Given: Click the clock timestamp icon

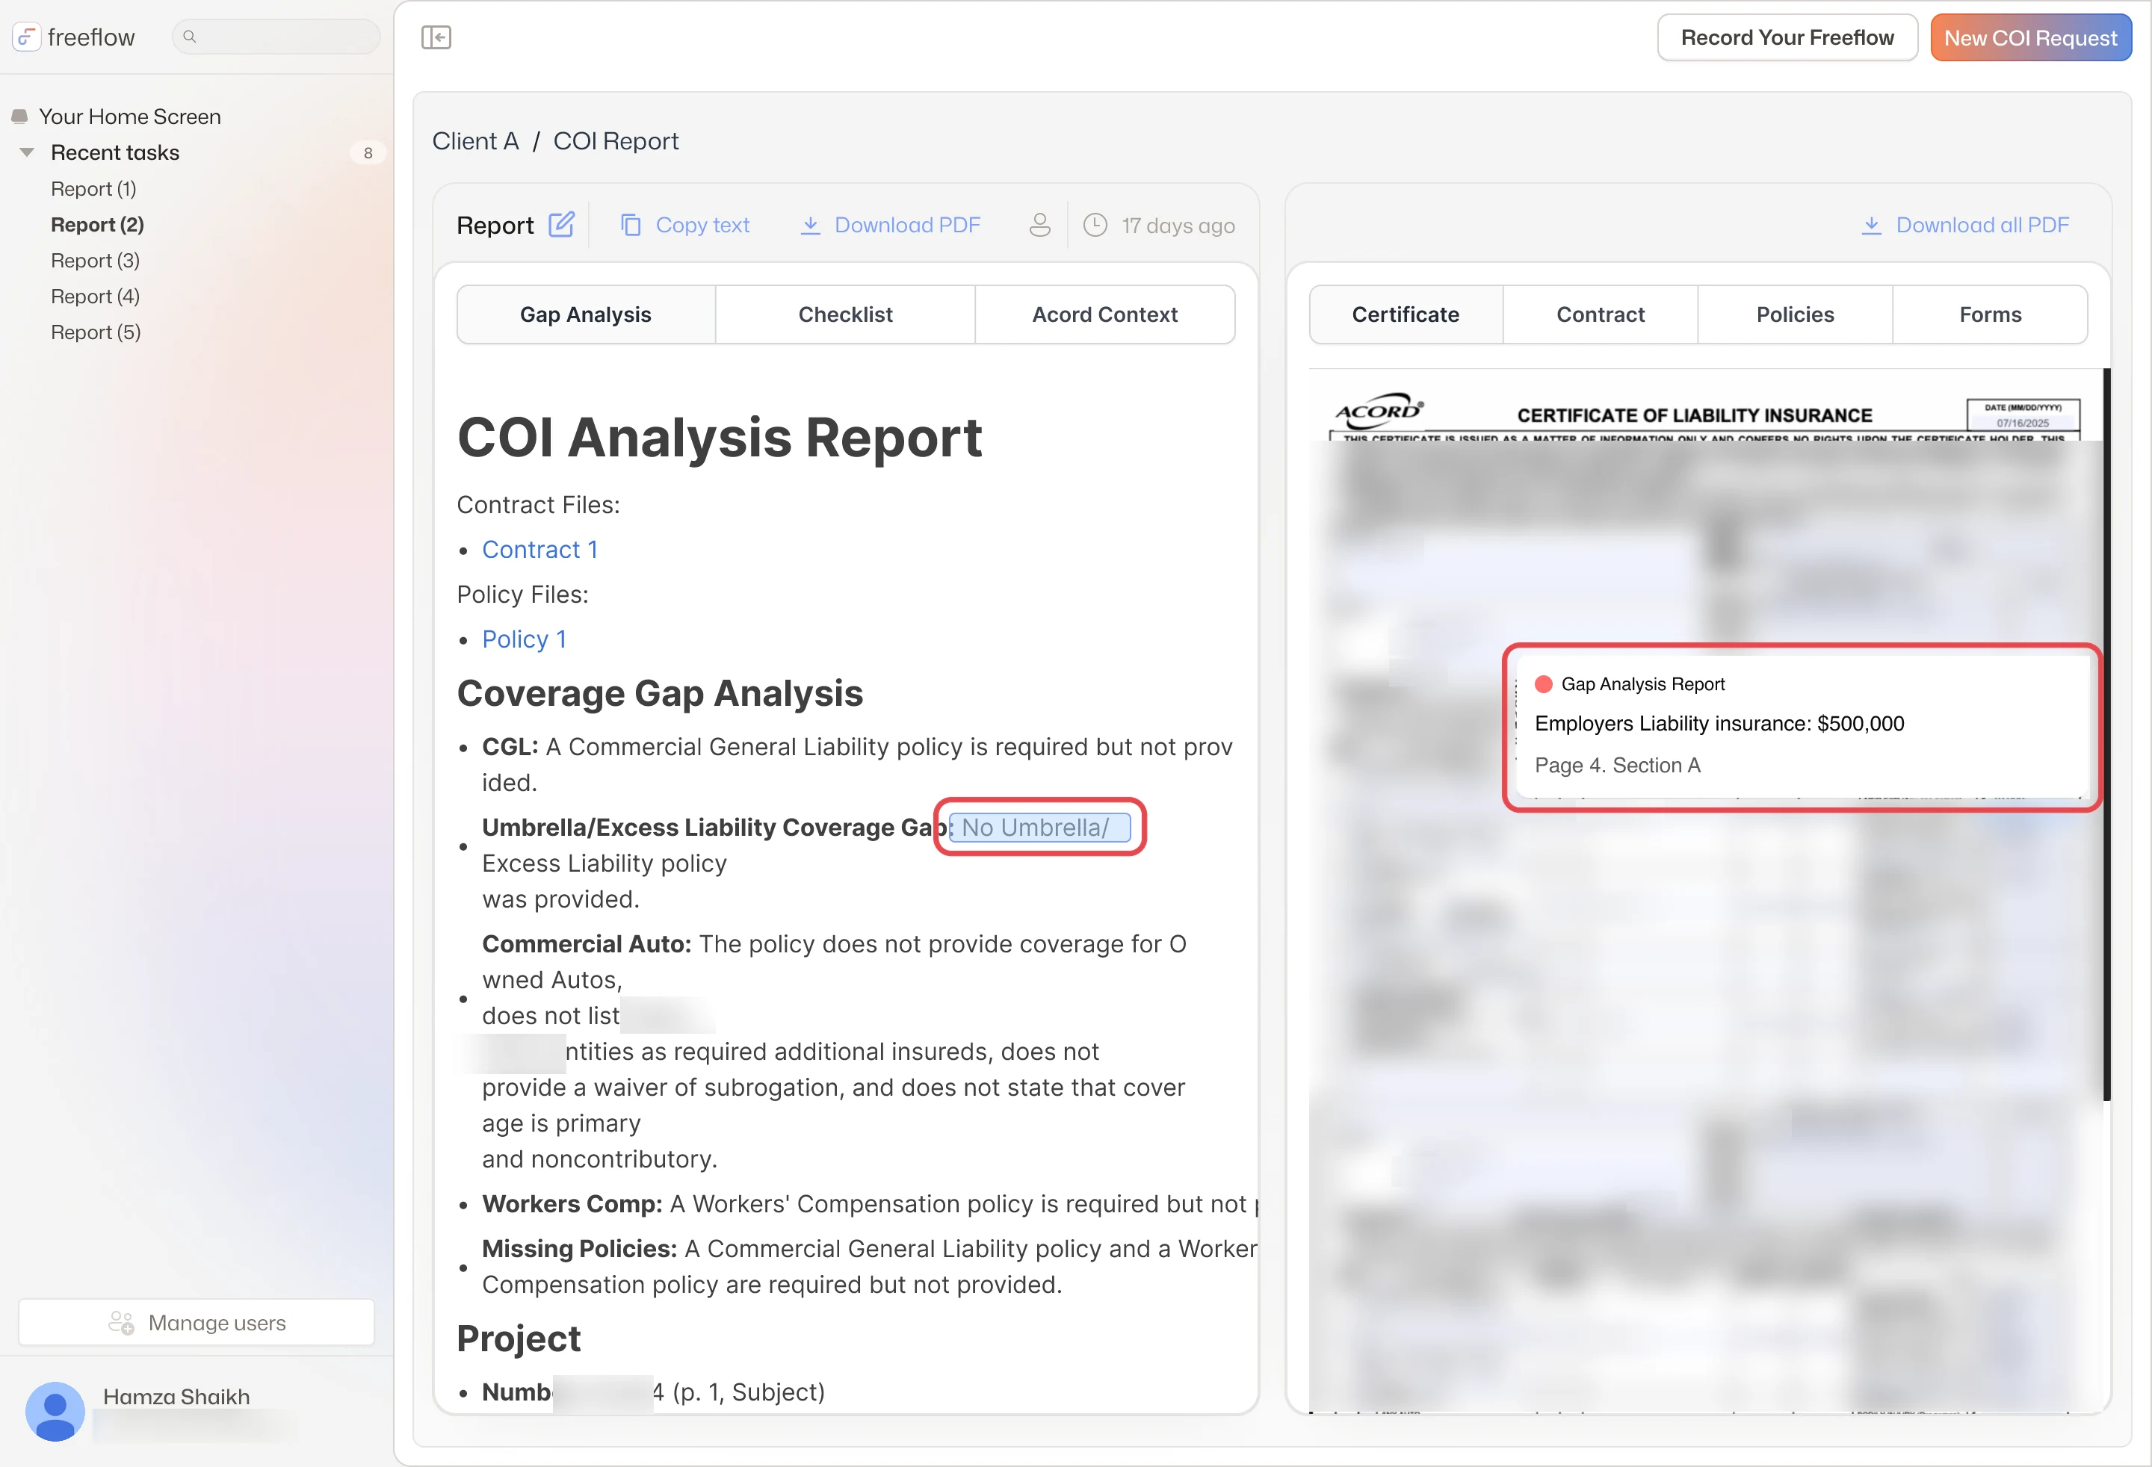Looking at the screenshot, I should coord(1095,225).
